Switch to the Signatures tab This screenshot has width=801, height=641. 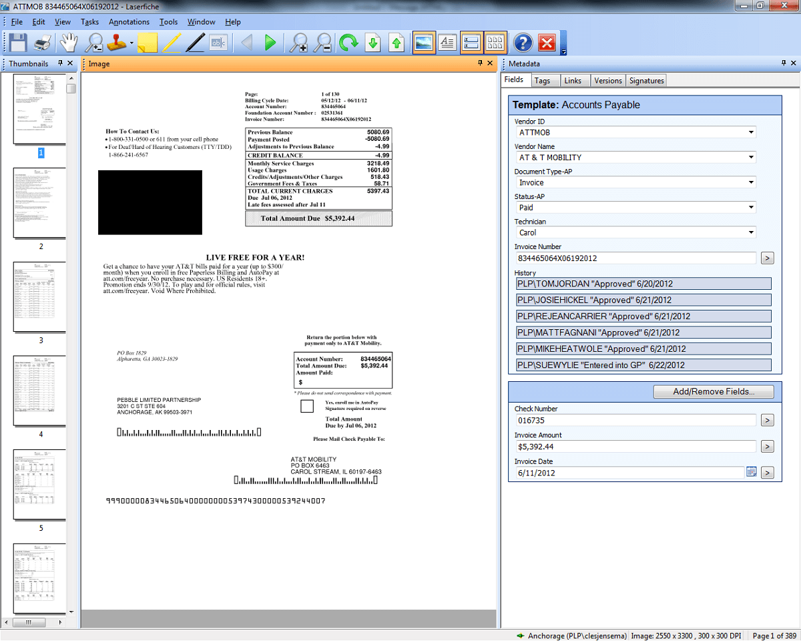pyautogui.click(x=646, y=80)
